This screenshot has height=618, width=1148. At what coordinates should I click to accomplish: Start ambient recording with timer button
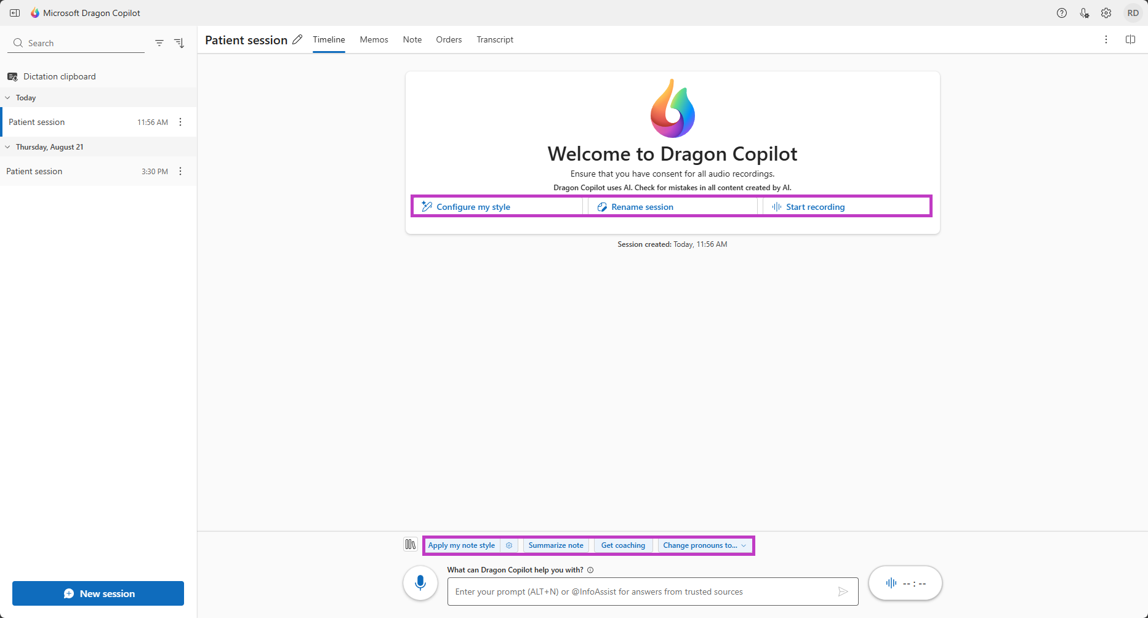905,583
